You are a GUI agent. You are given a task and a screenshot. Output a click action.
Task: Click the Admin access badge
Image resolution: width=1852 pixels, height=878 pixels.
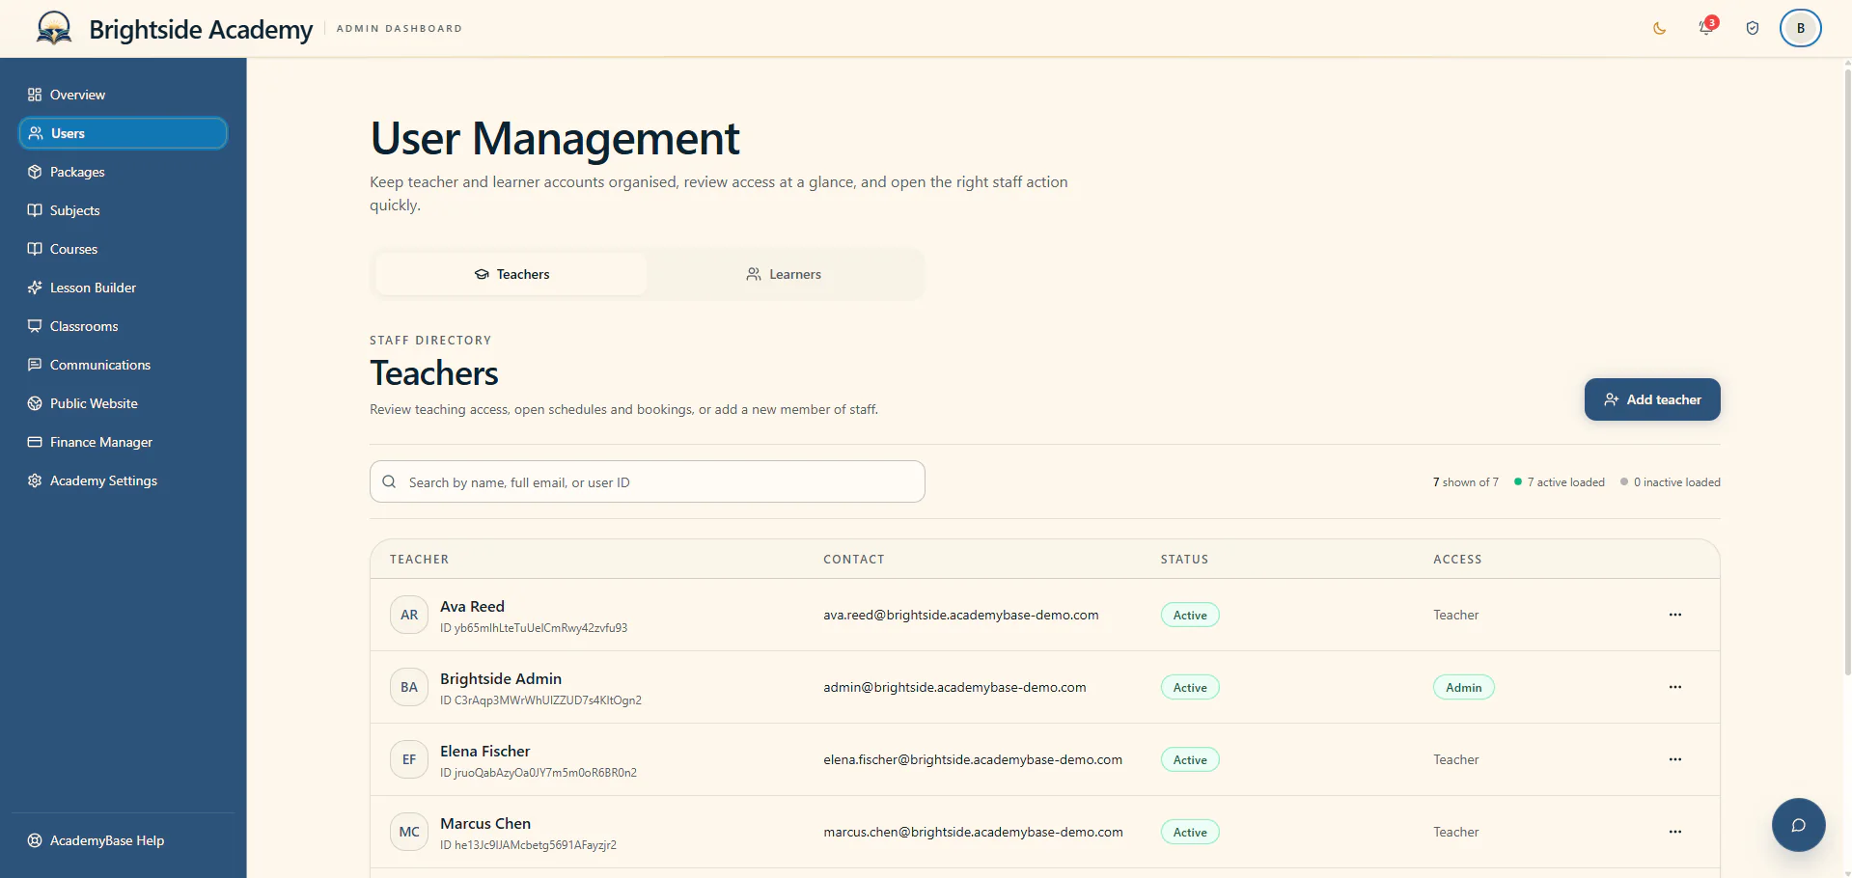click(x=1463, y=687)
